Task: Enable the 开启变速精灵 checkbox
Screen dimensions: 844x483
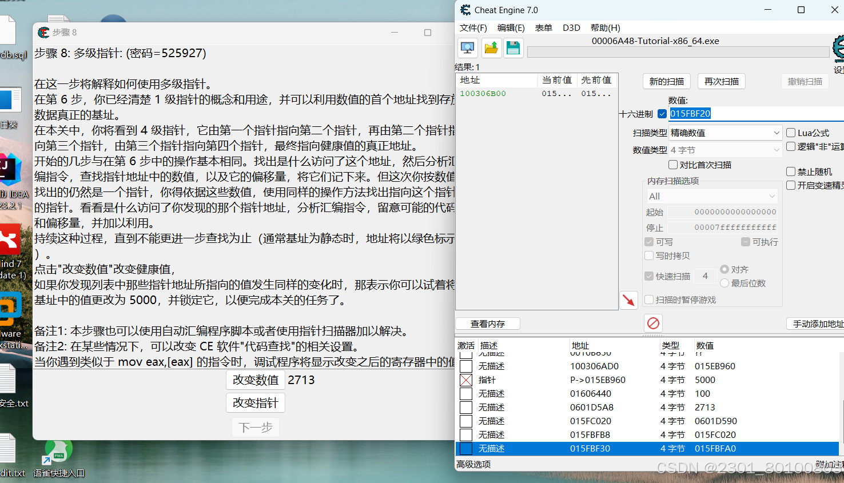Action: pyautogui.click(x=791, y=185)
